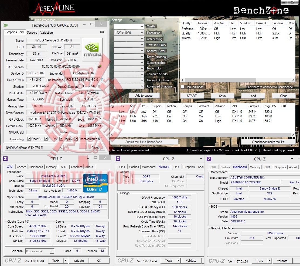
Task: Open the Anti Aliasing dropdown
Action: [x=129, y=39]
